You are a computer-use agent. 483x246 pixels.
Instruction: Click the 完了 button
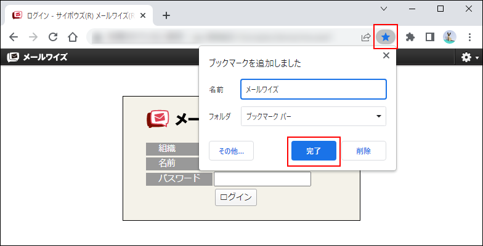pos(314,151)
